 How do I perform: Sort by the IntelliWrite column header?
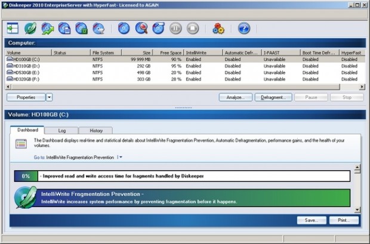pyautogui.click(x=203, y=52)
